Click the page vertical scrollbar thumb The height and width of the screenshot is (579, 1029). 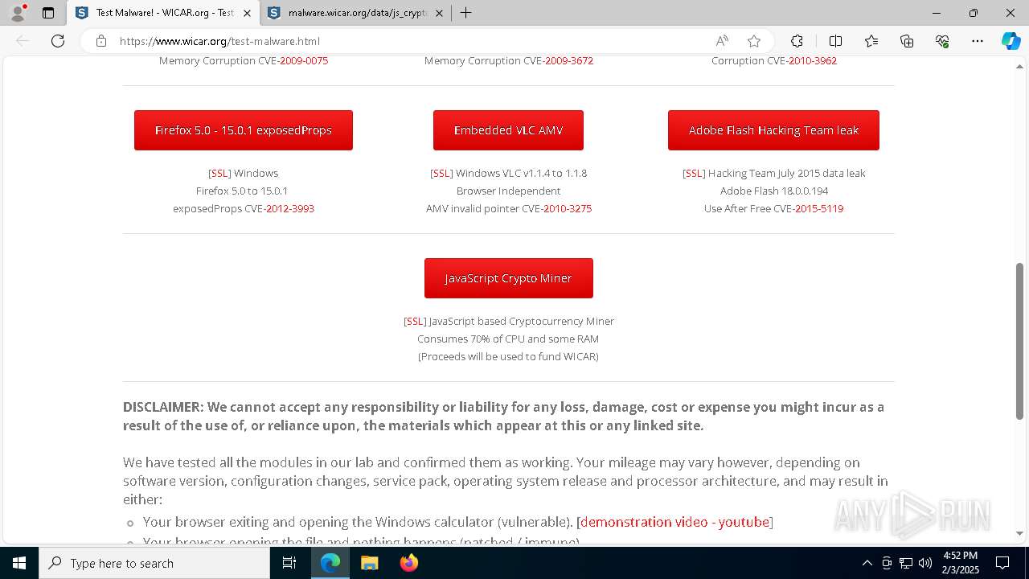[1020, 340]
